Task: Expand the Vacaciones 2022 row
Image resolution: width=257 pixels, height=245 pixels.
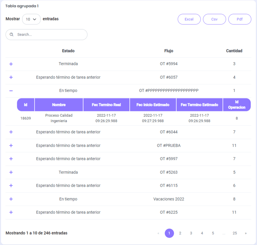Action: pos(11,199)
